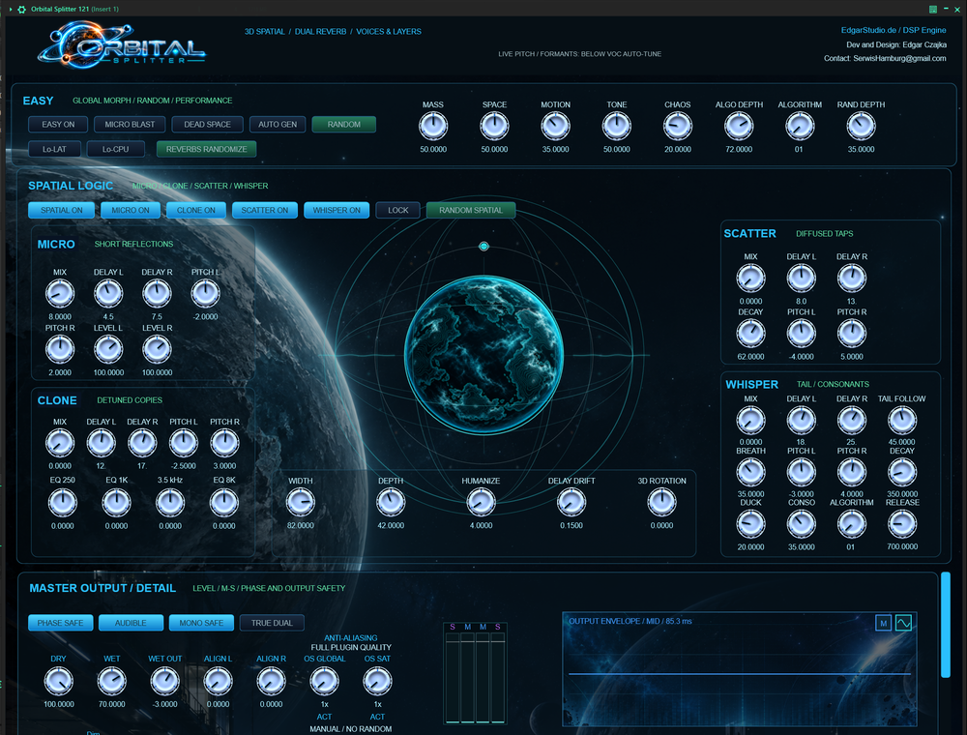
Task: Click the MASS knob
Action: coord(433,127)
